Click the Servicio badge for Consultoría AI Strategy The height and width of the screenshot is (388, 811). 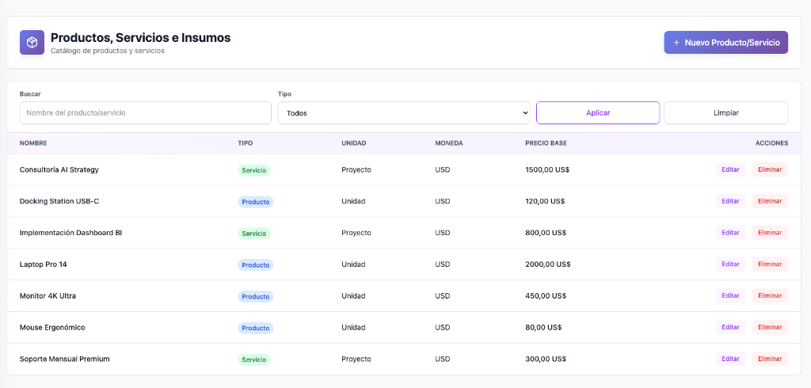coord(254,170)
